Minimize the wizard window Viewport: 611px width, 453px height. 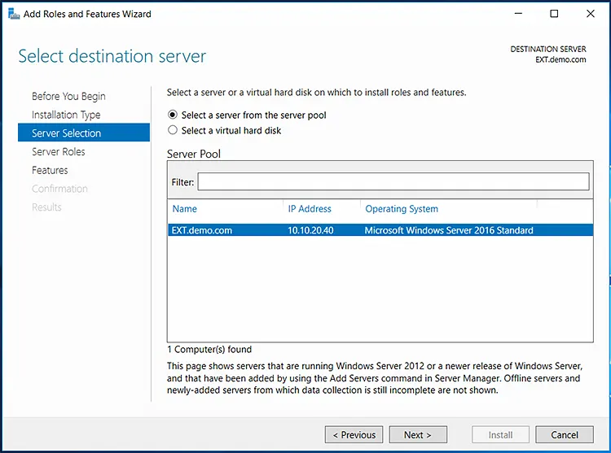pos(518,14)
